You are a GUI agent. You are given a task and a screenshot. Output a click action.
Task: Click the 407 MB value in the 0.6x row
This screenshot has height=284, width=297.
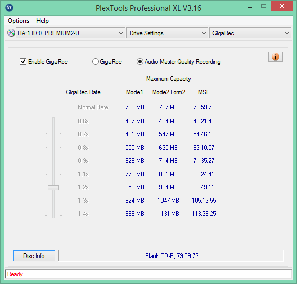click(134, 121)
